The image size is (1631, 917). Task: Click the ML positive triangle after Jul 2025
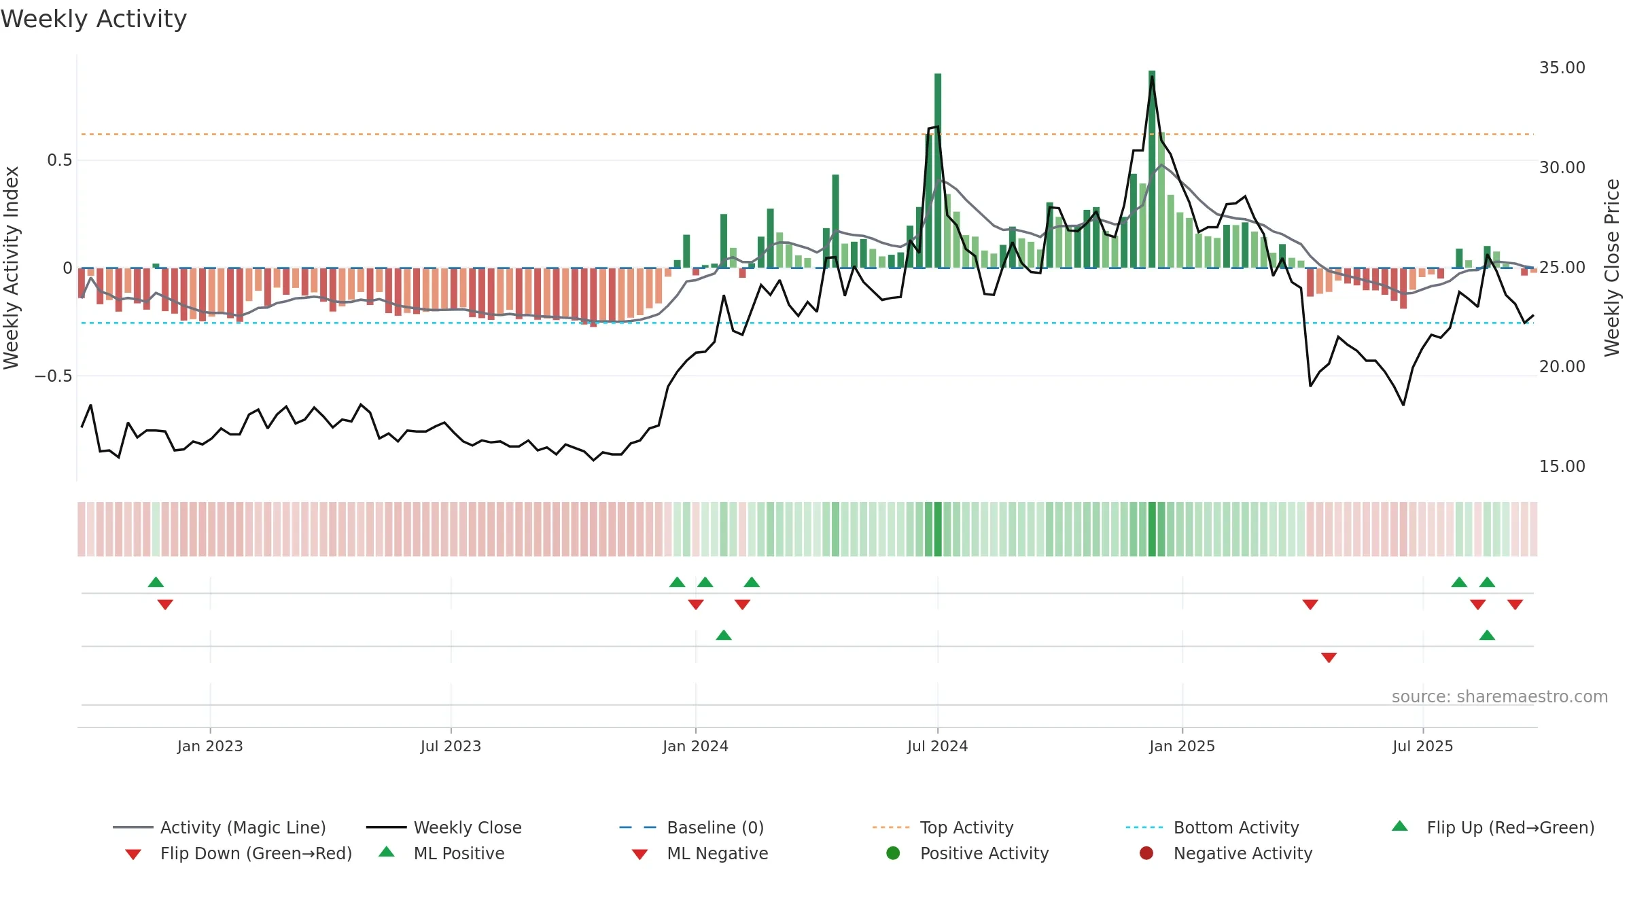pyautogui.click(x=1487, y=635)
